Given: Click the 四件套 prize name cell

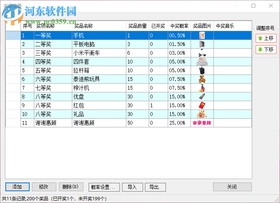Looking at the screenshot, I should (99, 62).
